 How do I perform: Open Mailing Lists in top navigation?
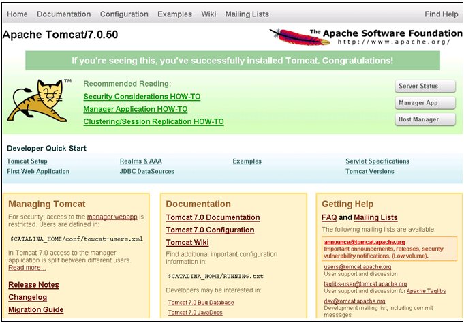[247, 14]
